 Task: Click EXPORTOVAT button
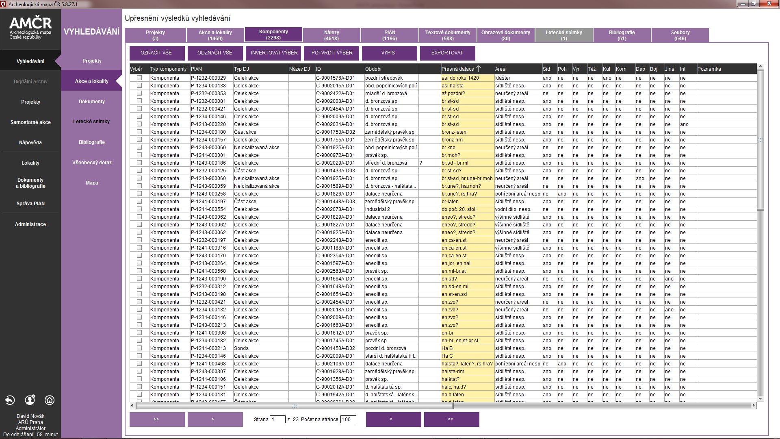tap(448, 53)
